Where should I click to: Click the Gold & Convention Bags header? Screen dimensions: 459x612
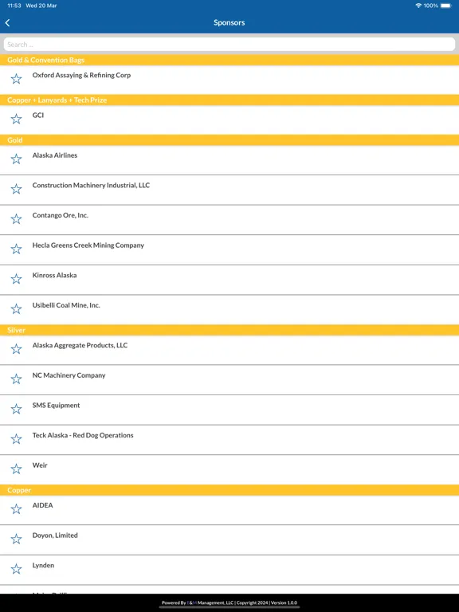coord(229,60)
